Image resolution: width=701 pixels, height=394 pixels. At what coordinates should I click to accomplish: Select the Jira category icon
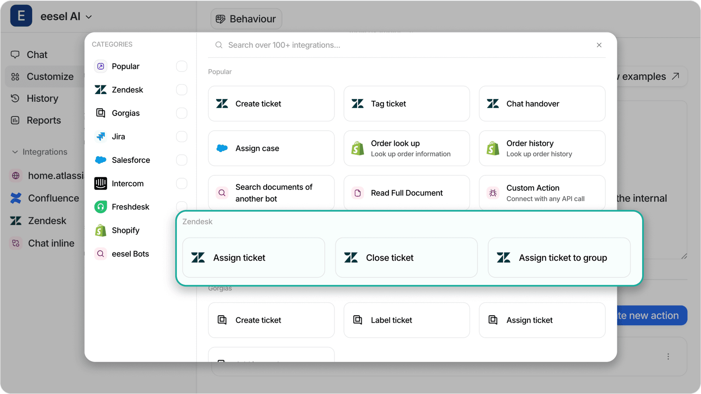(101, 137)
